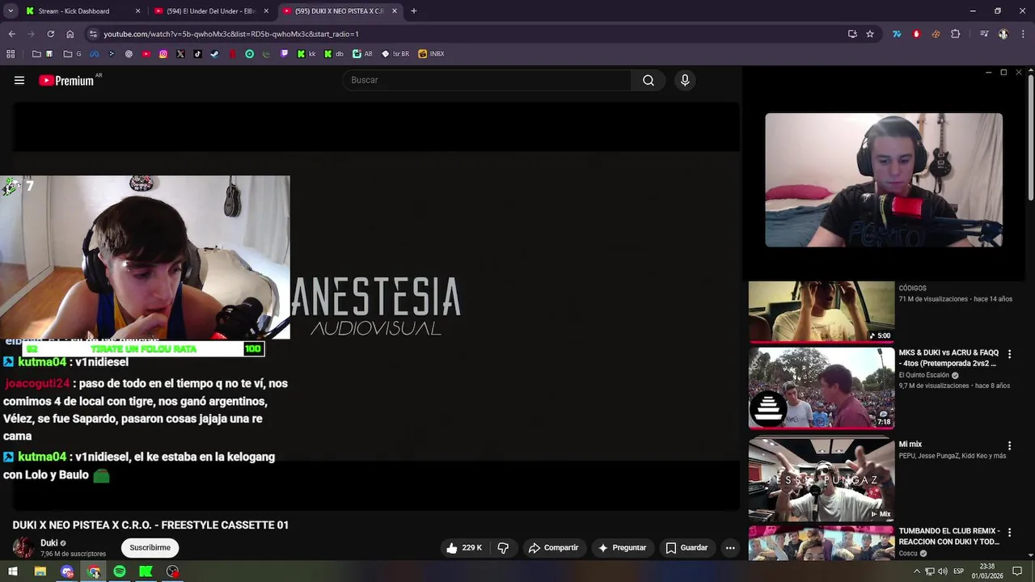Open the Apps grid in bookmarks bar

pyautogui.click(x=11, y=54)
